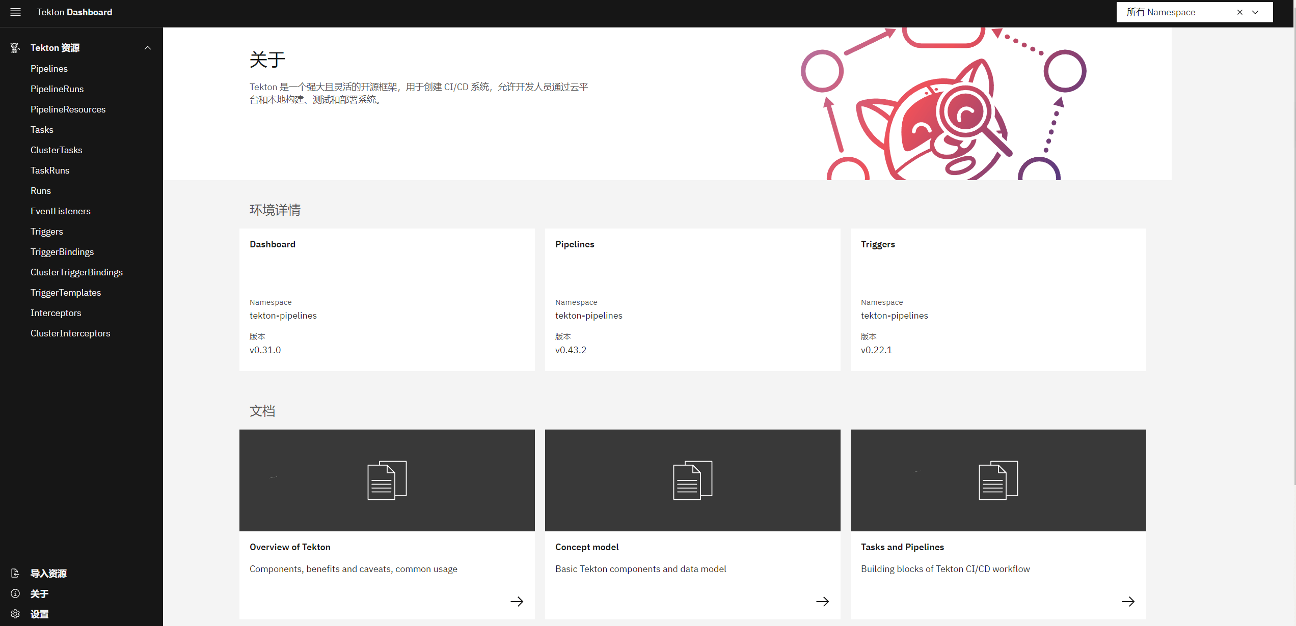Open TriggerBindings from the sidebar
The width and height of the screenshot is (1296, 626).
(x=62, y=251)
